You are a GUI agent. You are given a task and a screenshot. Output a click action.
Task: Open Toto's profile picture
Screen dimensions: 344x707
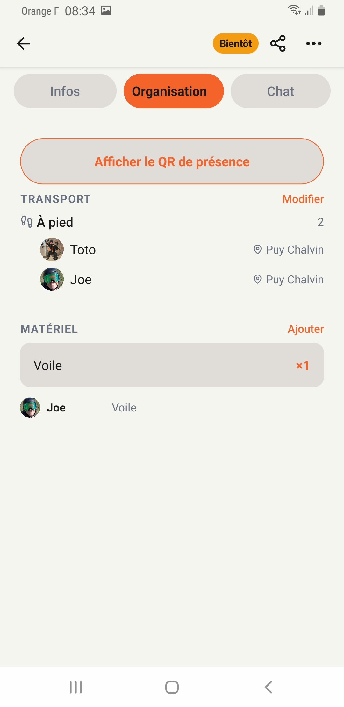[52, 249]
